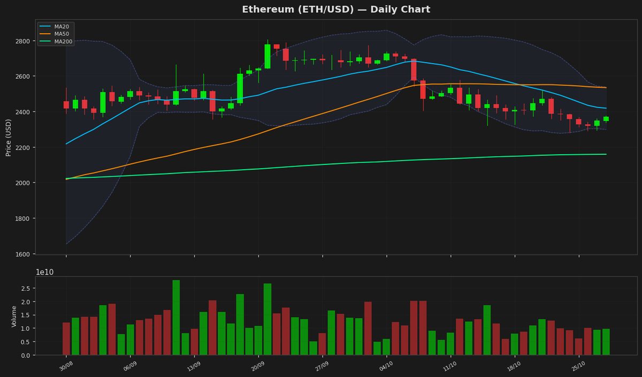Click the first red candlestick at 30/08
Viewport: 642px width, 377px height.
tap(66, 105)
